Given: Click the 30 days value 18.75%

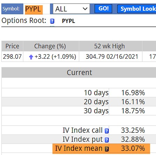Looking at the screenshot, I should coord(133,111).
